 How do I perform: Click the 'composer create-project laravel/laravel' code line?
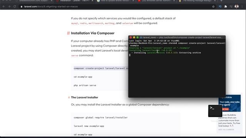click(101, 68)
